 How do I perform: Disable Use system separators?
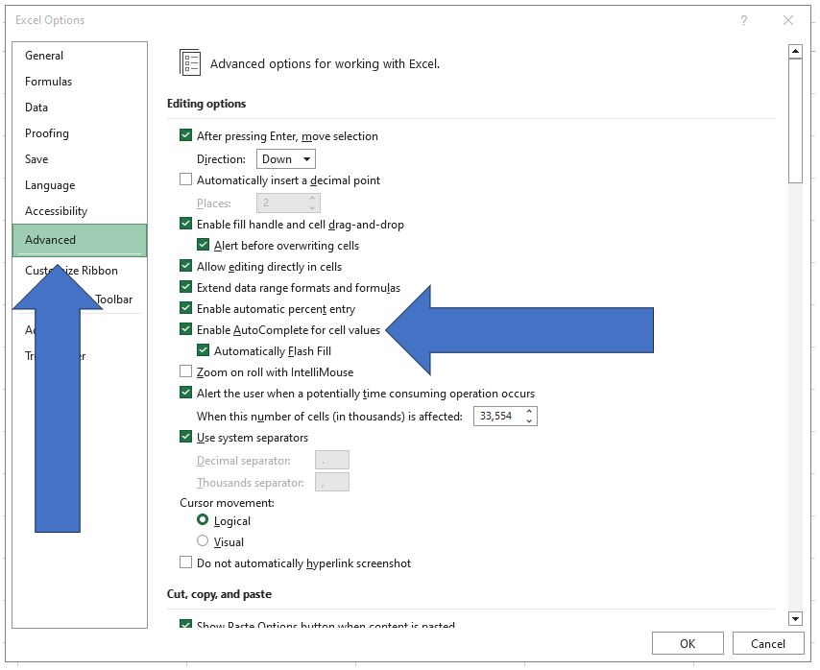point(186,437)
